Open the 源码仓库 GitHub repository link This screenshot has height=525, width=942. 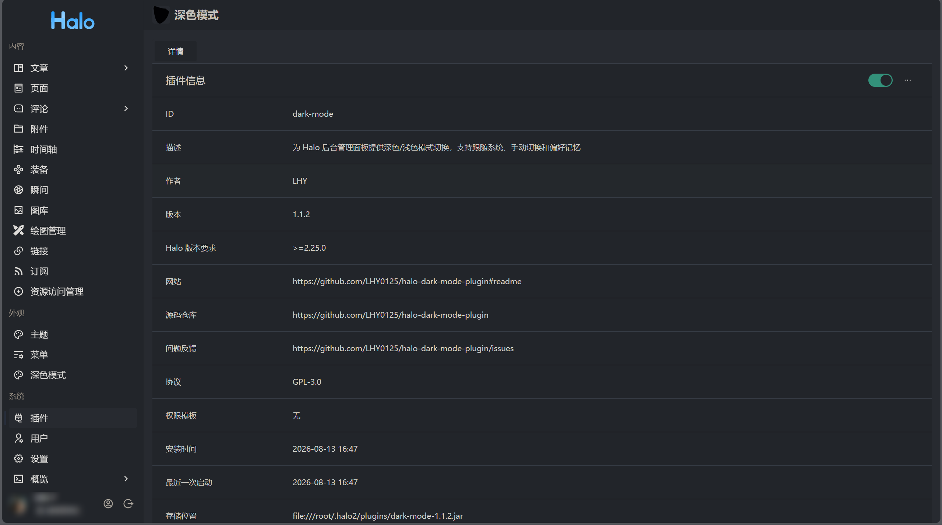tap(390, 315)
